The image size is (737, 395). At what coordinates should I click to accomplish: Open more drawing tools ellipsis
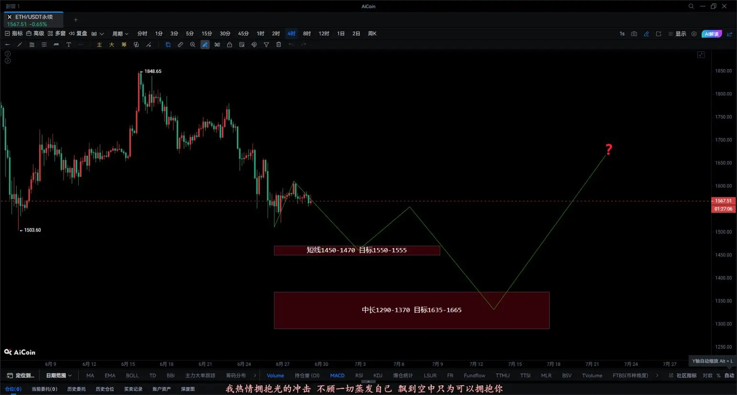[81, 45]
